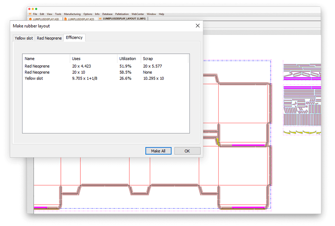Click the OK button
This screenshot has height=226, width=335.
187,151
